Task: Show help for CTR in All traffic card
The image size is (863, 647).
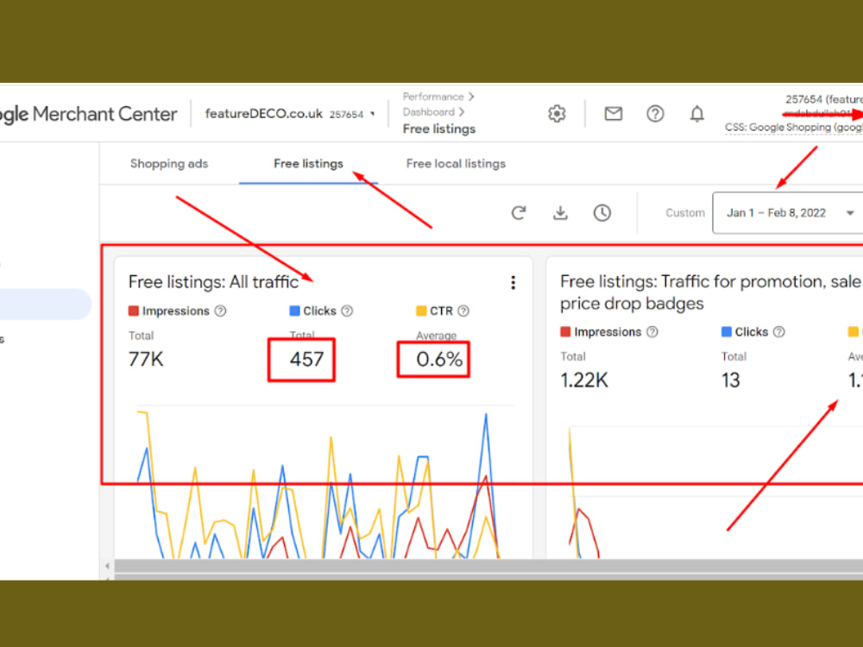Action: tap(463, 311)
